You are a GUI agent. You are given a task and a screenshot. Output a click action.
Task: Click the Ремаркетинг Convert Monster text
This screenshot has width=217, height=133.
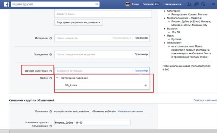189,14
